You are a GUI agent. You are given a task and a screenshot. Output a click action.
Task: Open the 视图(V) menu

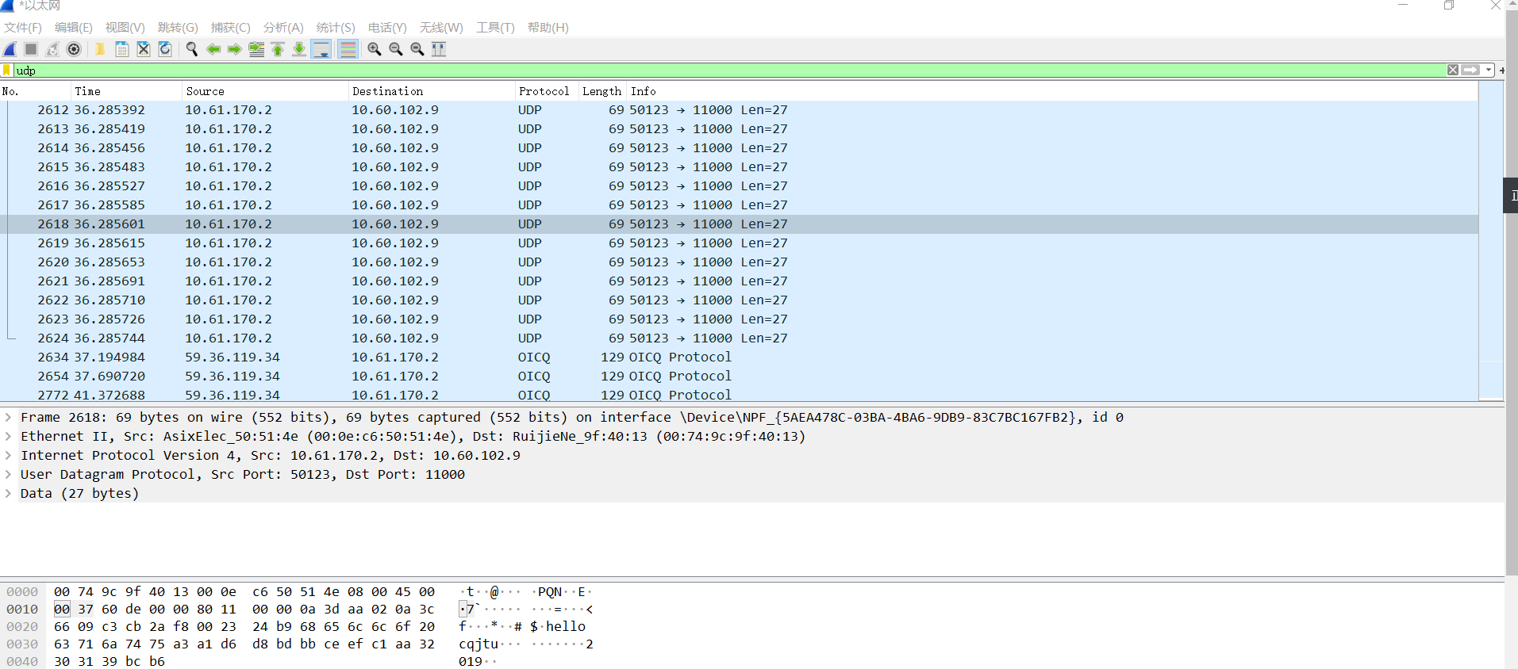125,28
